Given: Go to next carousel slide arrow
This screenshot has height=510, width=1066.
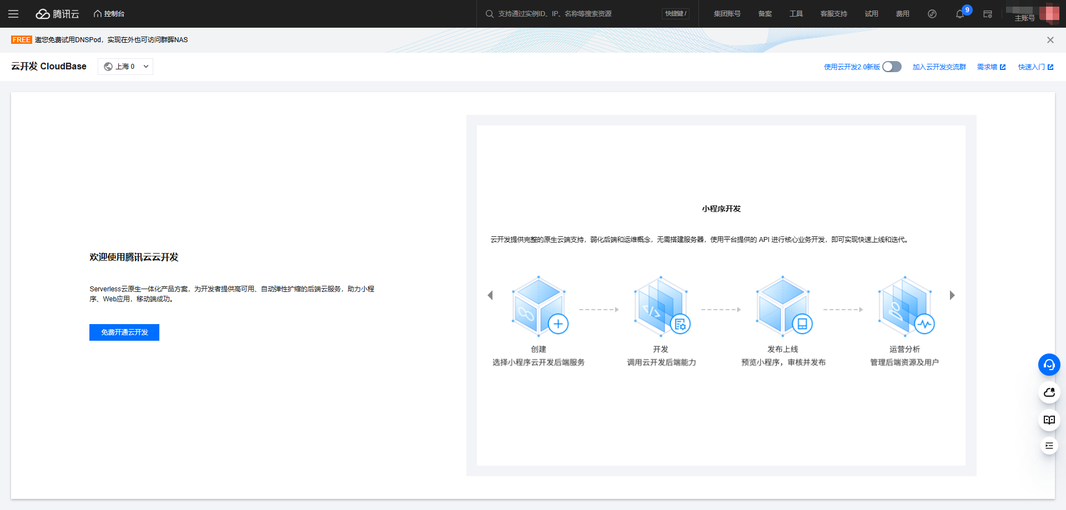Looking at the screenshot, I should point(952,295).
